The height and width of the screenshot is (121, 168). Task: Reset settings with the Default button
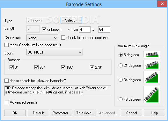(x=38, y=113)
